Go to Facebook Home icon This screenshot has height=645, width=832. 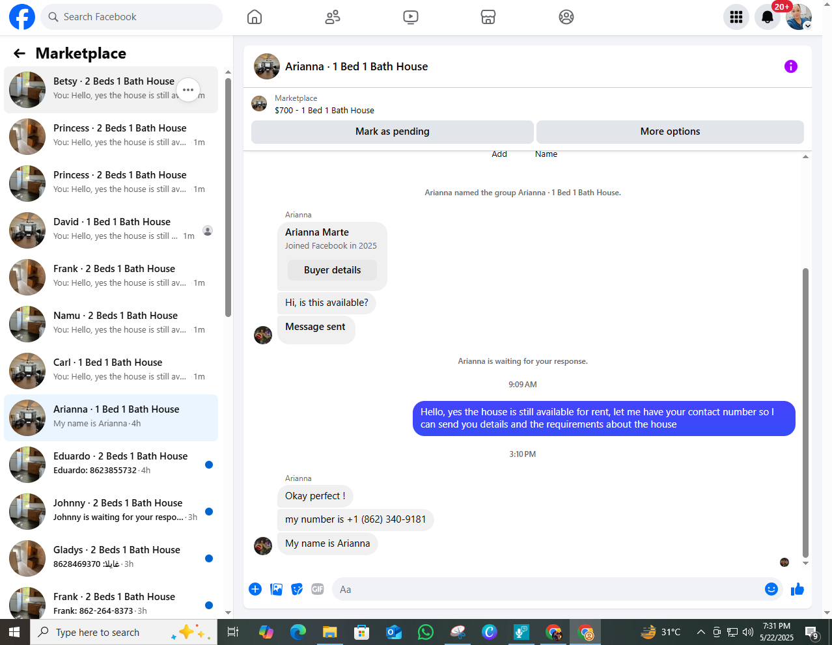[255, 17]
